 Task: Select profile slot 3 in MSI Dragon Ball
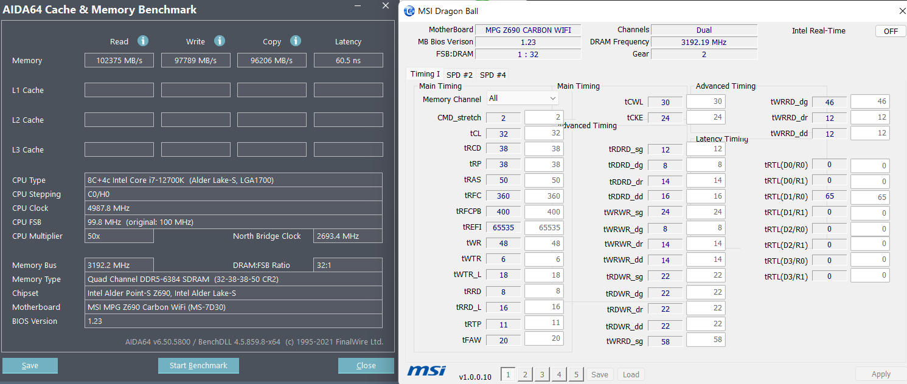point(542,374)
